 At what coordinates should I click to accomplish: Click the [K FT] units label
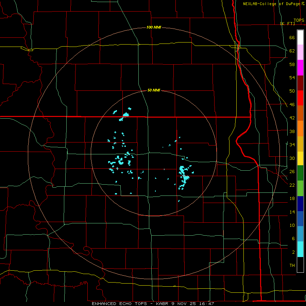(x=287, y=23)
